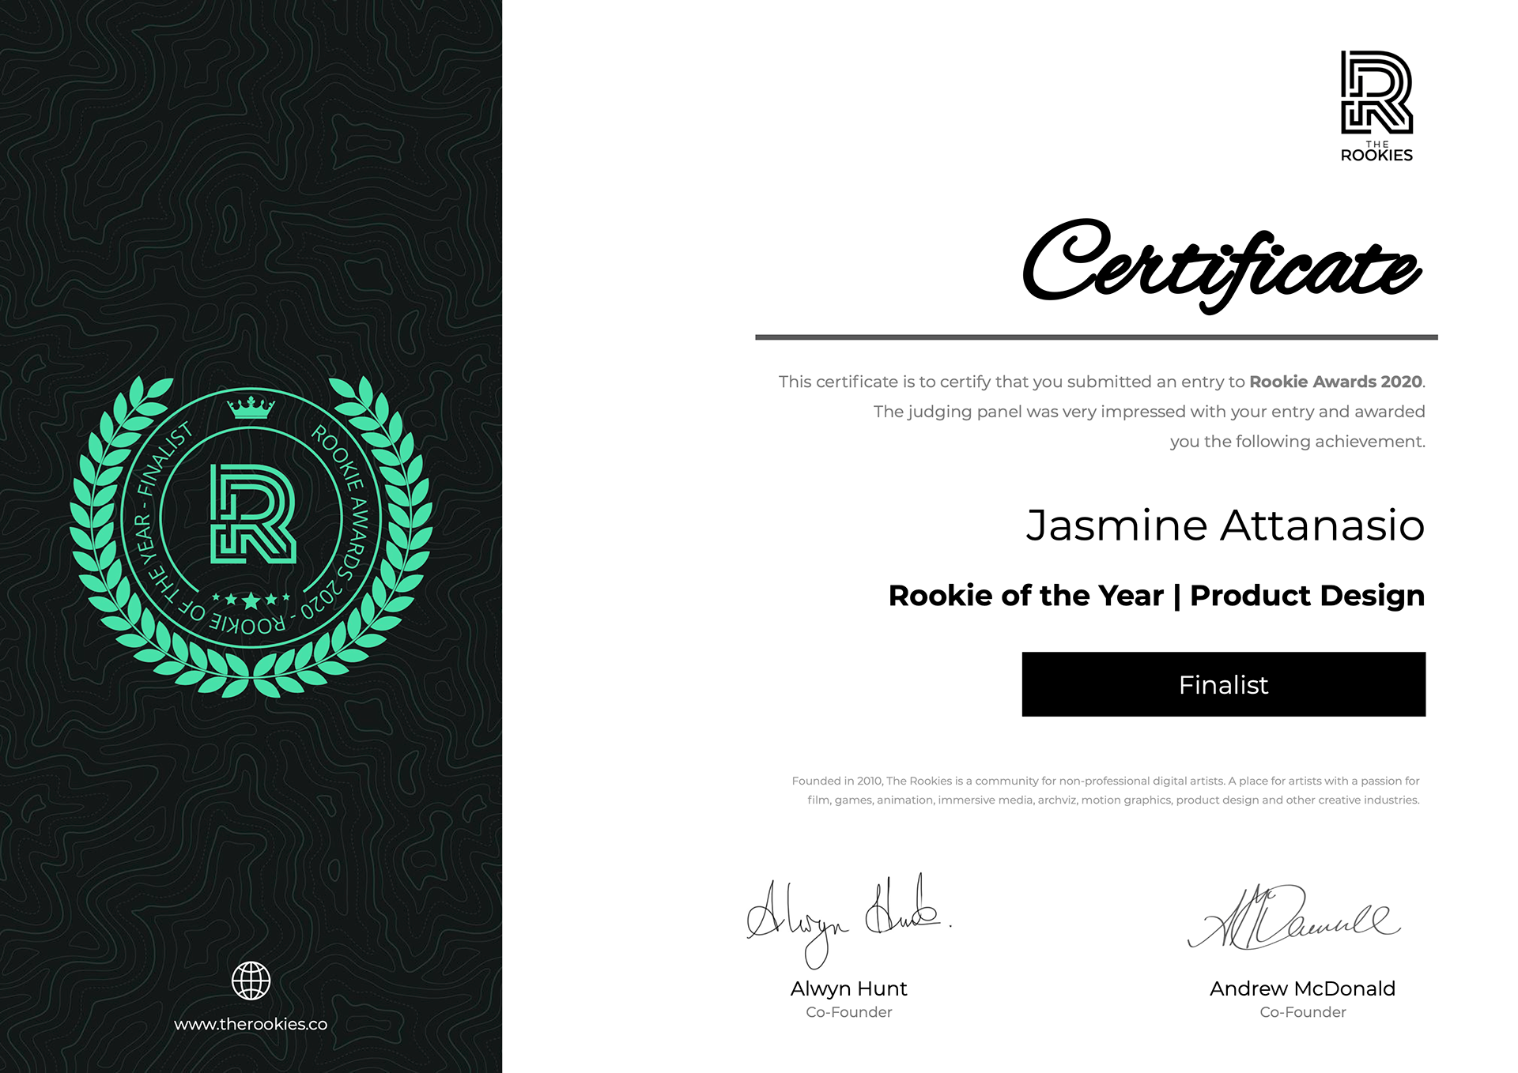Click the line 'you the following achievement.'

(1297, 442)
